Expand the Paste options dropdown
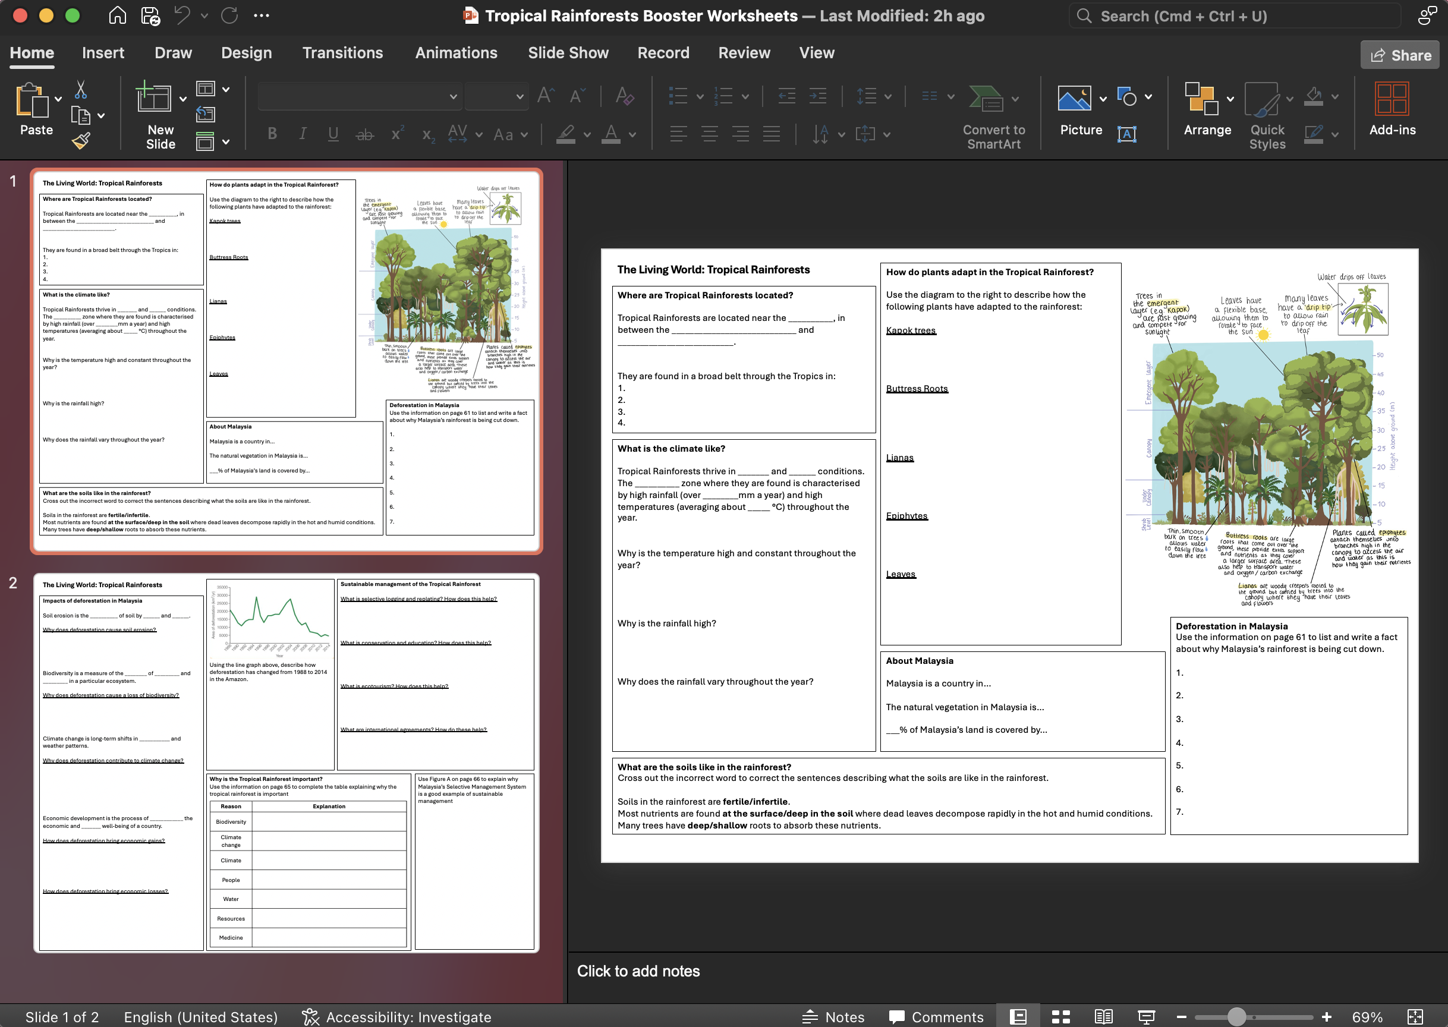 coord(58,99)
